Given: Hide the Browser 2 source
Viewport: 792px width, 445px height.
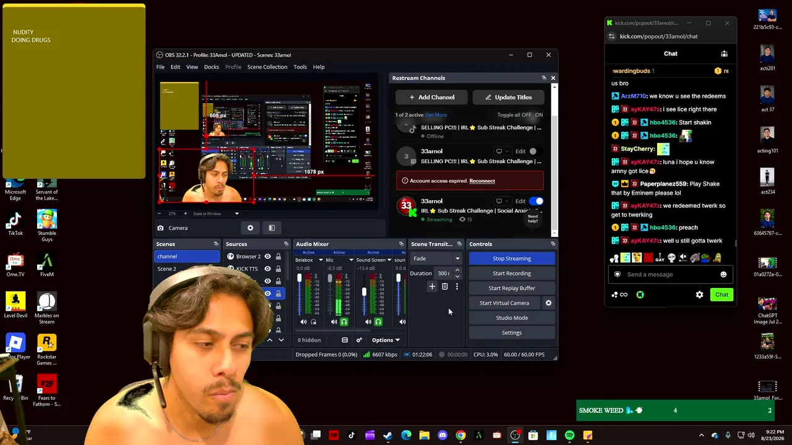Looking at the screenshot, I should click(x=267, y=256).
